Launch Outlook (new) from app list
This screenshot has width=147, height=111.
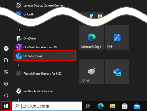[x=45, y=56]
